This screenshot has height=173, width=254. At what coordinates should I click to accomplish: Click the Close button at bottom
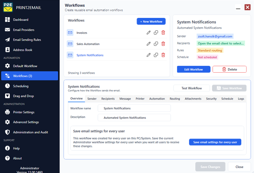(x=239, y=167)
